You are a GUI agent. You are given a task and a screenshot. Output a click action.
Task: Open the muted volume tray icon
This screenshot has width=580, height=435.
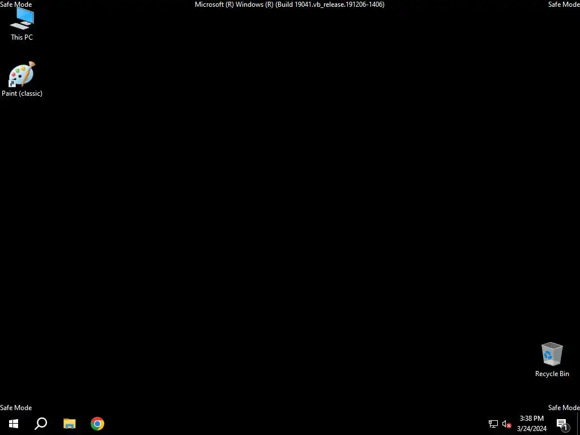[x=507, y=424]
